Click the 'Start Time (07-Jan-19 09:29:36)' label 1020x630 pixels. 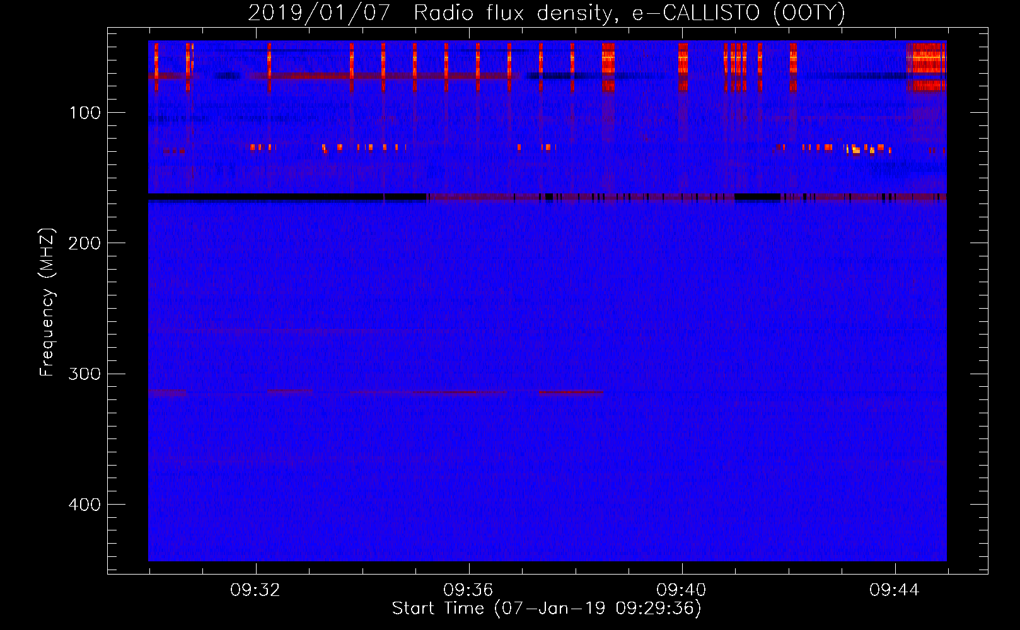point(547,609)
